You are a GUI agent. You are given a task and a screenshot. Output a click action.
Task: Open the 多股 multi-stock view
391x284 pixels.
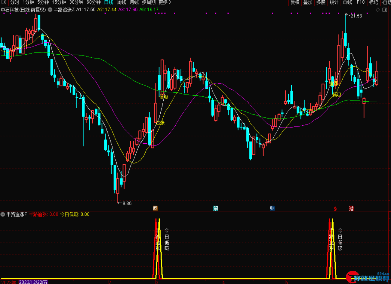321,2
